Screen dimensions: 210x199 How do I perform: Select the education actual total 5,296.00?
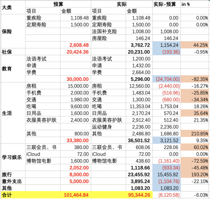point(139,79)
